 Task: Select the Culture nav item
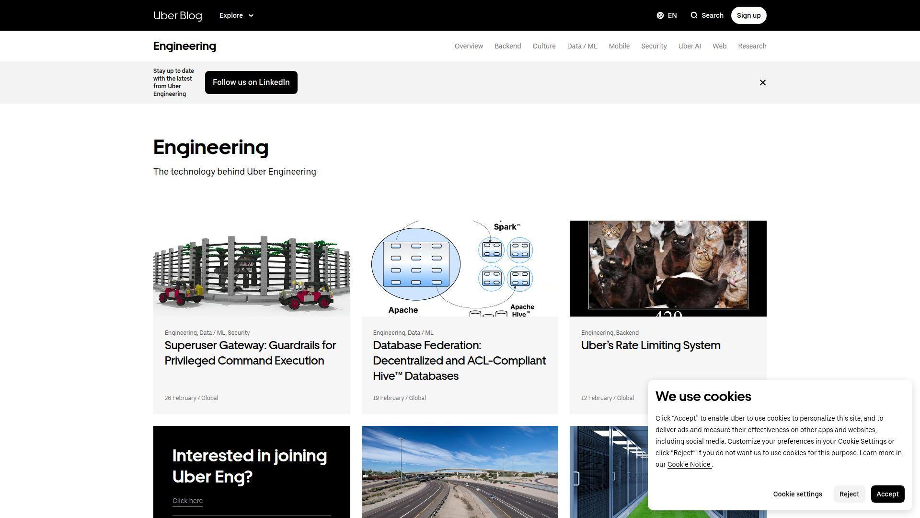point(544,46)
